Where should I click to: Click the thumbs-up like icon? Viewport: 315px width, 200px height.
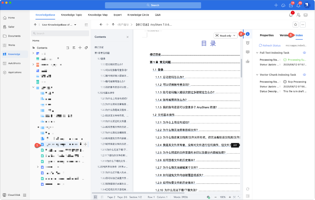248,61
